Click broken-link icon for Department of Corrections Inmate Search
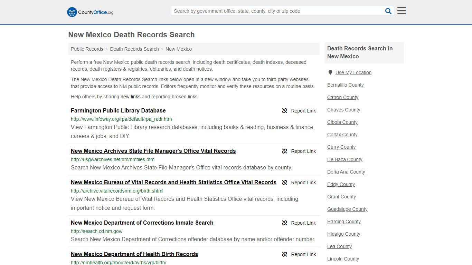 pyautogui.click(x=285, y=223)
